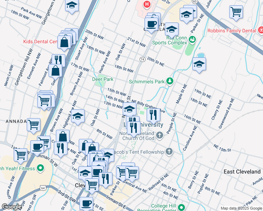Viewport: 263px width, 211px height.
Task: Open the Google logo link
Action: [x=12, y=207]
